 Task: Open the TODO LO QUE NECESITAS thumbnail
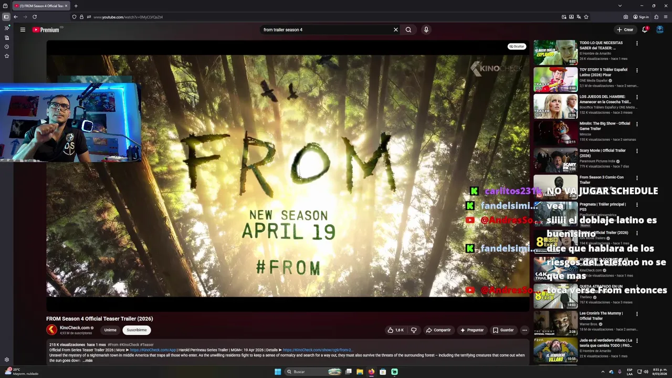pos(555,52)
